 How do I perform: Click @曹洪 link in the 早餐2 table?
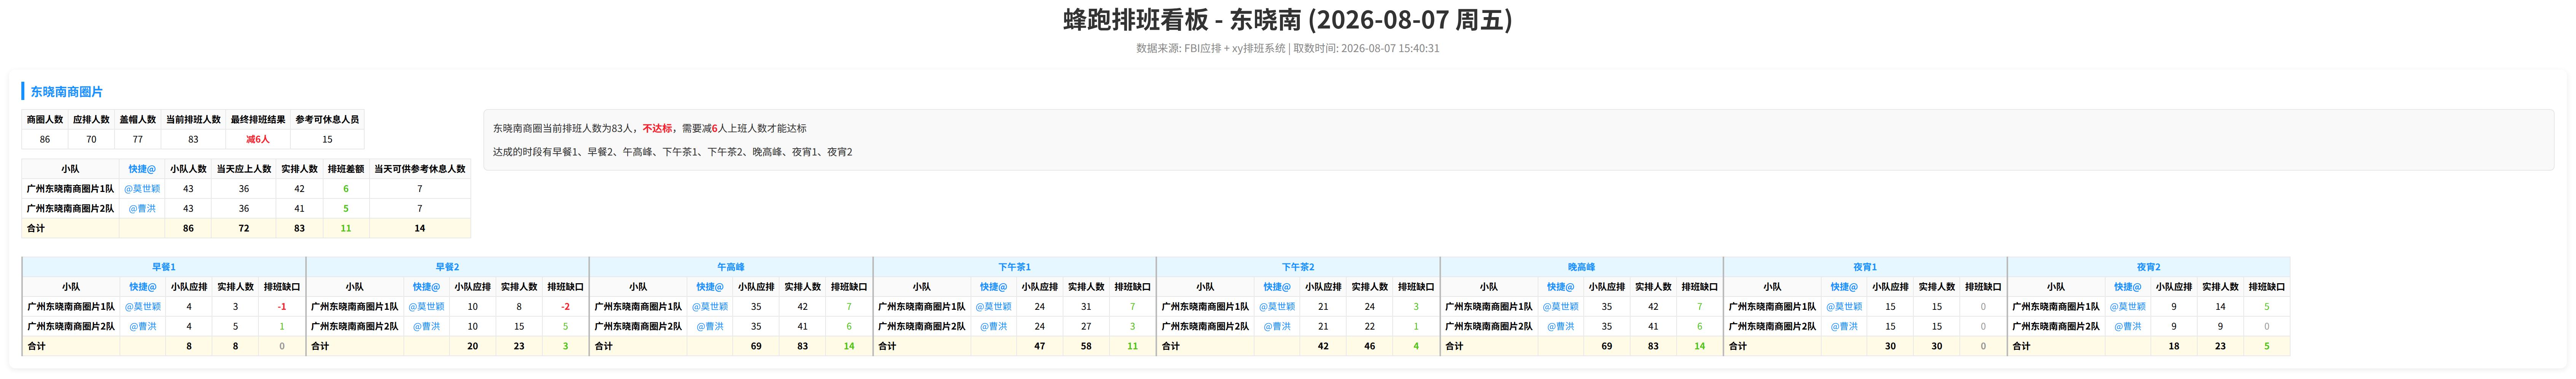426,327
